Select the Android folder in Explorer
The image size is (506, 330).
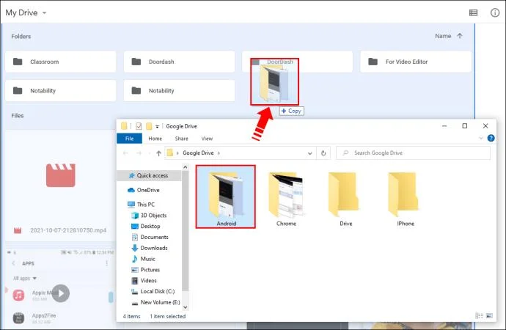click(226, 197)
